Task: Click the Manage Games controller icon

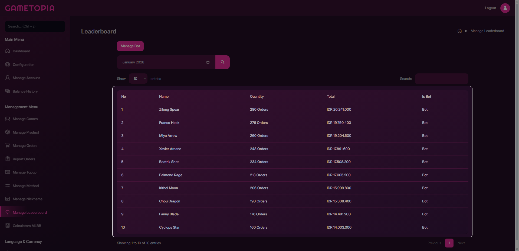Action: coord(8,118)
